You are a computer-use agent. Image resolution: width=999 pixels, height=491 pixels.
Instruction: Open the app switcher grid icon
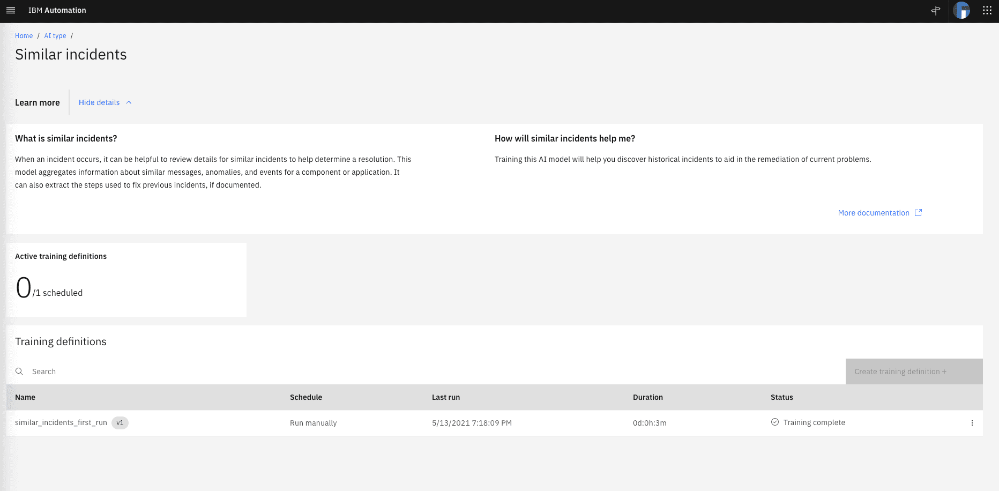[987, 11]
